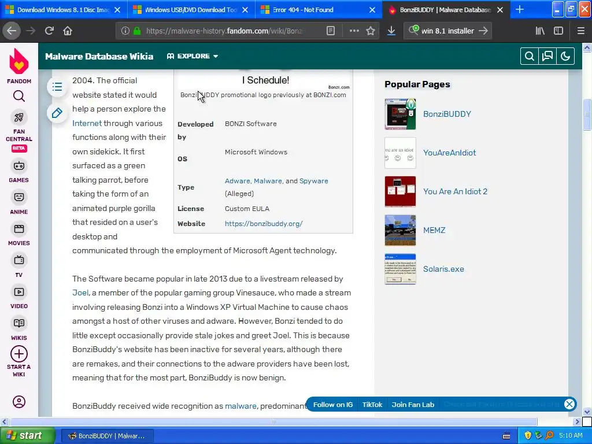Click the taskbar clock 5:10 AM
This screenshot has height=444, width=592.
point(571,436)
